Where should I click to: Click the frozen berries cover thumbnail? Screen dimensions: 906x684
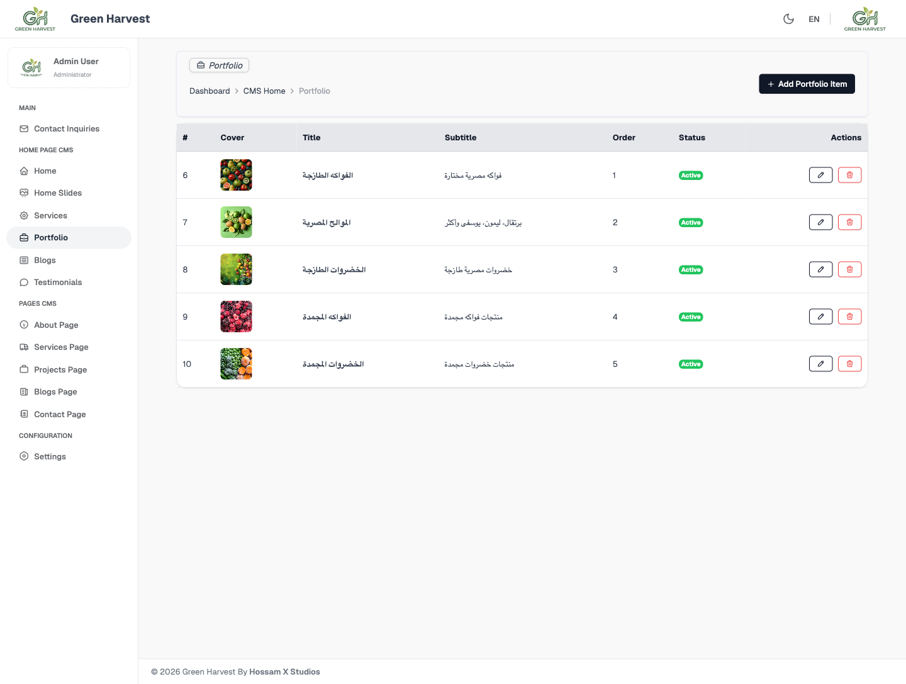click(x=236, y=317)
